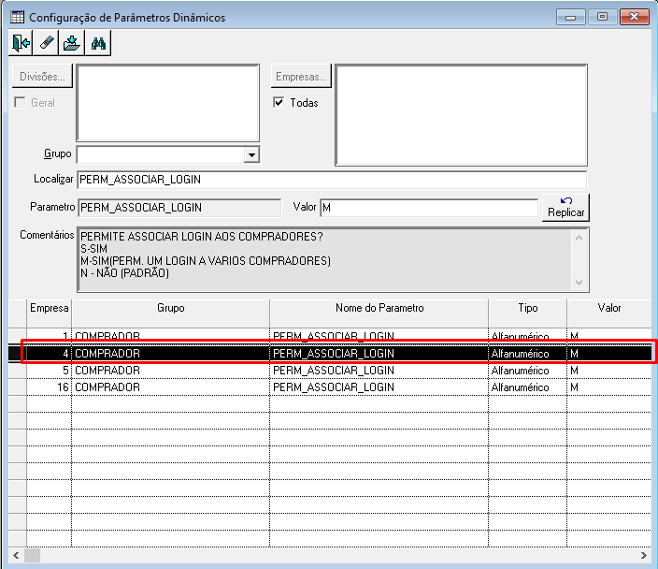Click the Empresas list box
Viewport: 658px width, 569px height.
pos(461,115)
